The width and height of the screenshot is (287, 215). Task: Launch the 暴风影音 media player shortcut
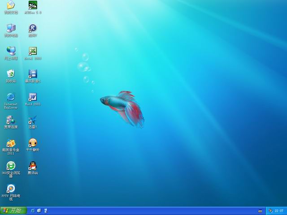coord(33,74)
